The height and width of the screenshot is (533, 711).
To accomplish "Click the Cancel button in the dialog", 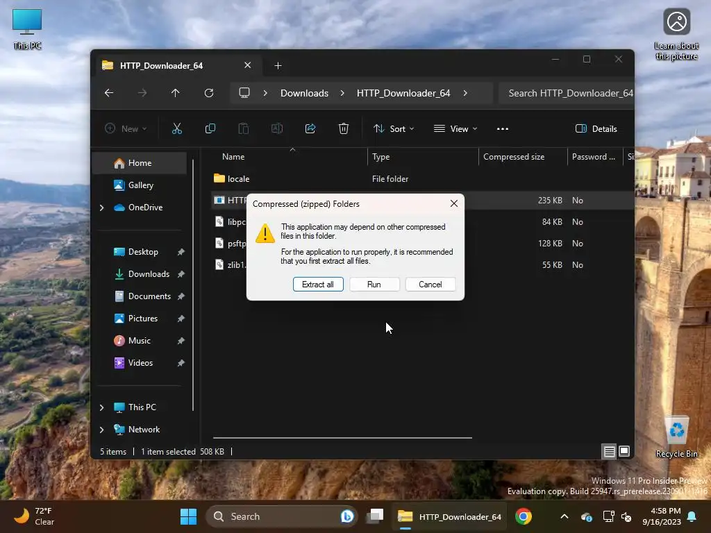I will coord(430,284).
